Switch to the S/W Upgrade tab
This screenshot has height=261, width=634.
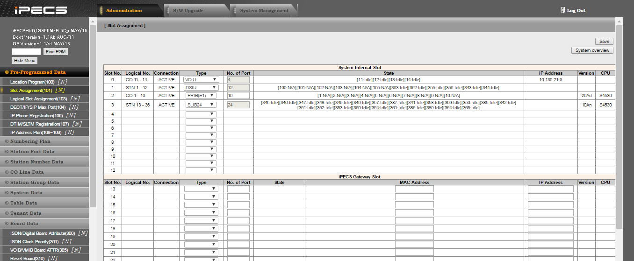(x=187, y=10)
